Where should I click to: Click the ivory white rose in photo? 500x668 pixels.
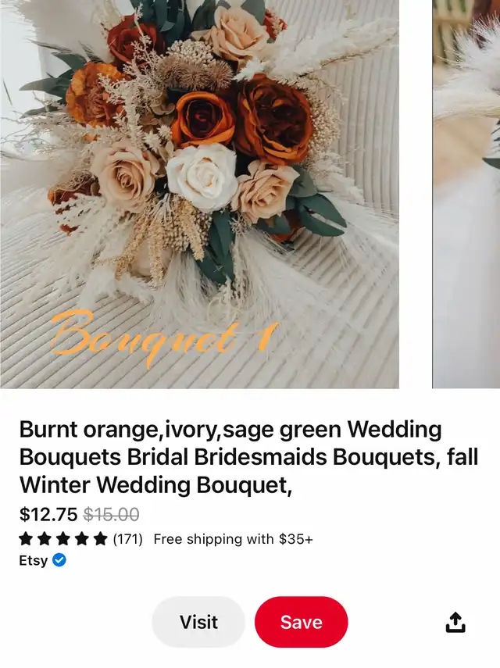202,177
